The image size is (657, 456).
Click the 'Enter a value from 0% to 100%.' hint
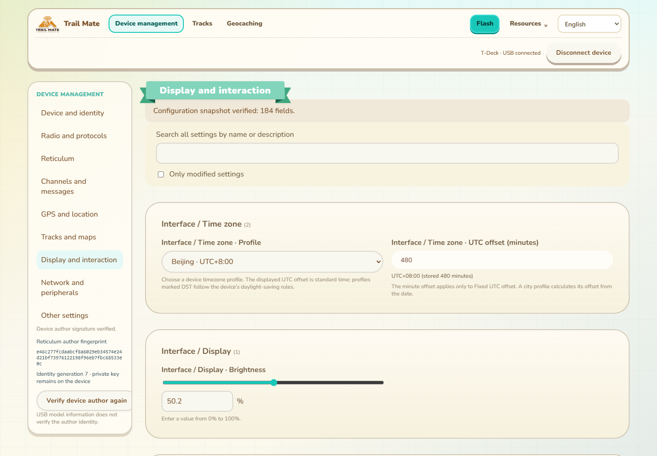coord(201,419)
